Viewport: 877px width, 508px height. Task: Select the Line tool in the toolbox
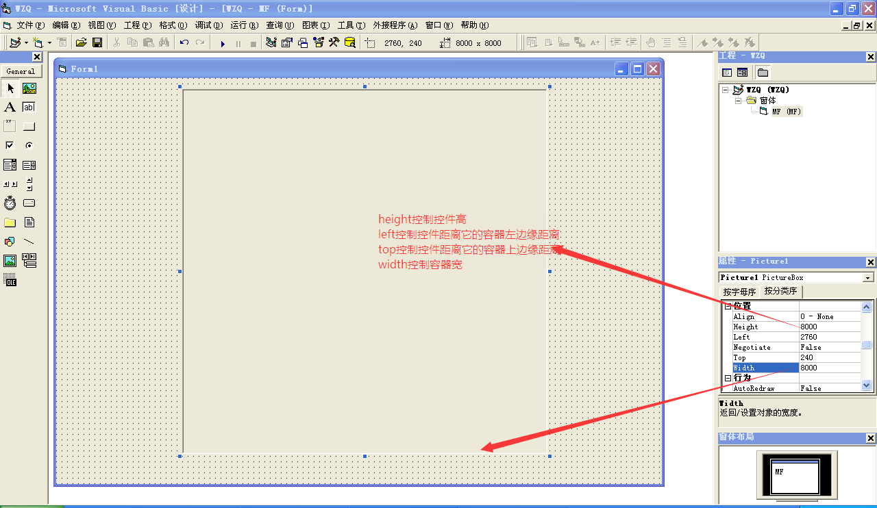[29, 242]
